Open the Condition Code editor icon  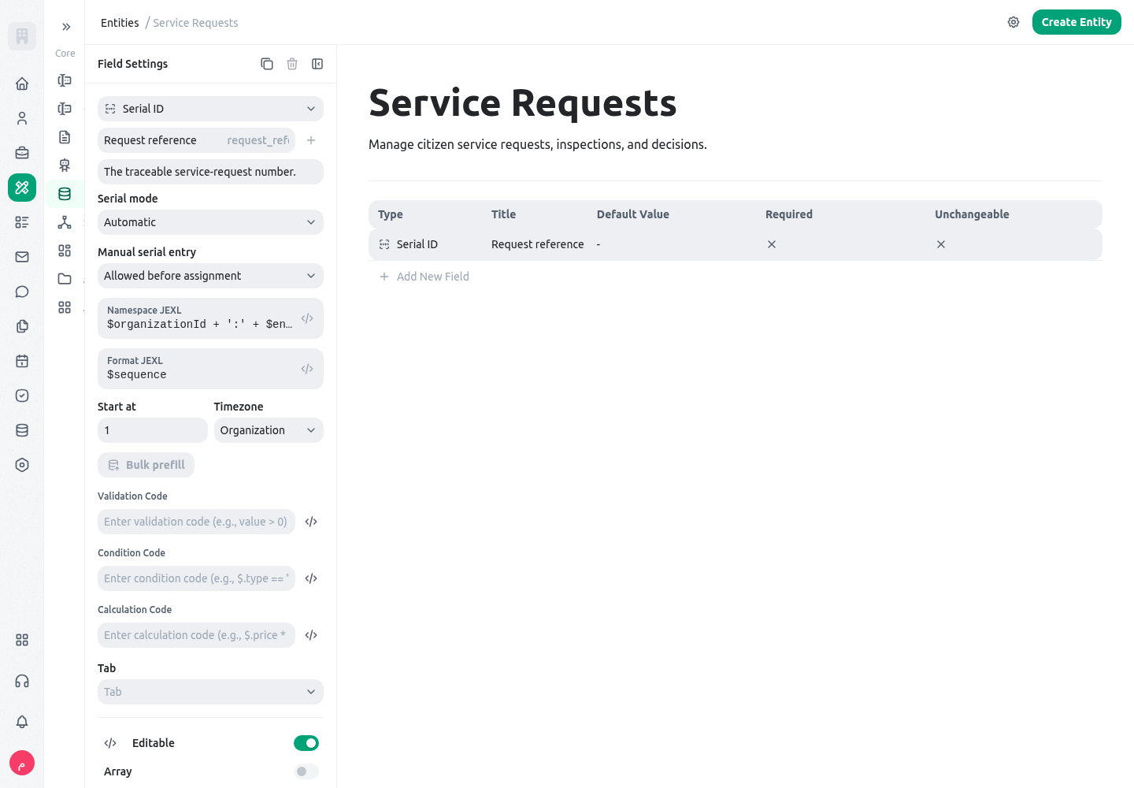pyautogui.click(x=311, y=578)
